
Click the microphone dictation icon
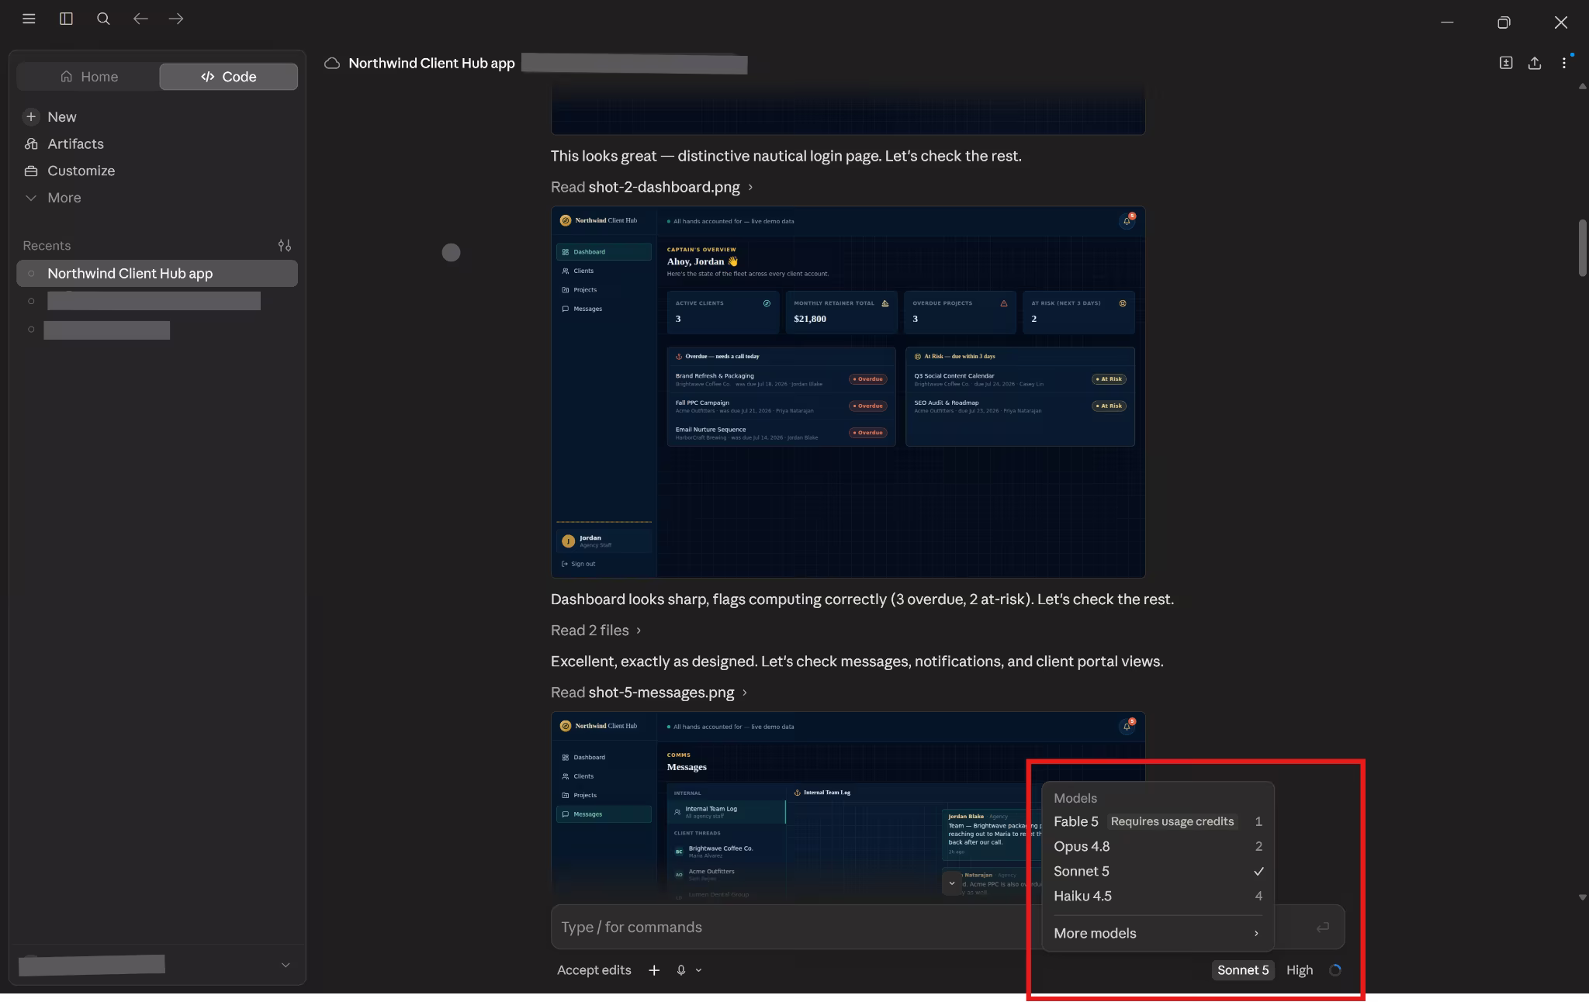pyautogui.click(x=681, y=970)
